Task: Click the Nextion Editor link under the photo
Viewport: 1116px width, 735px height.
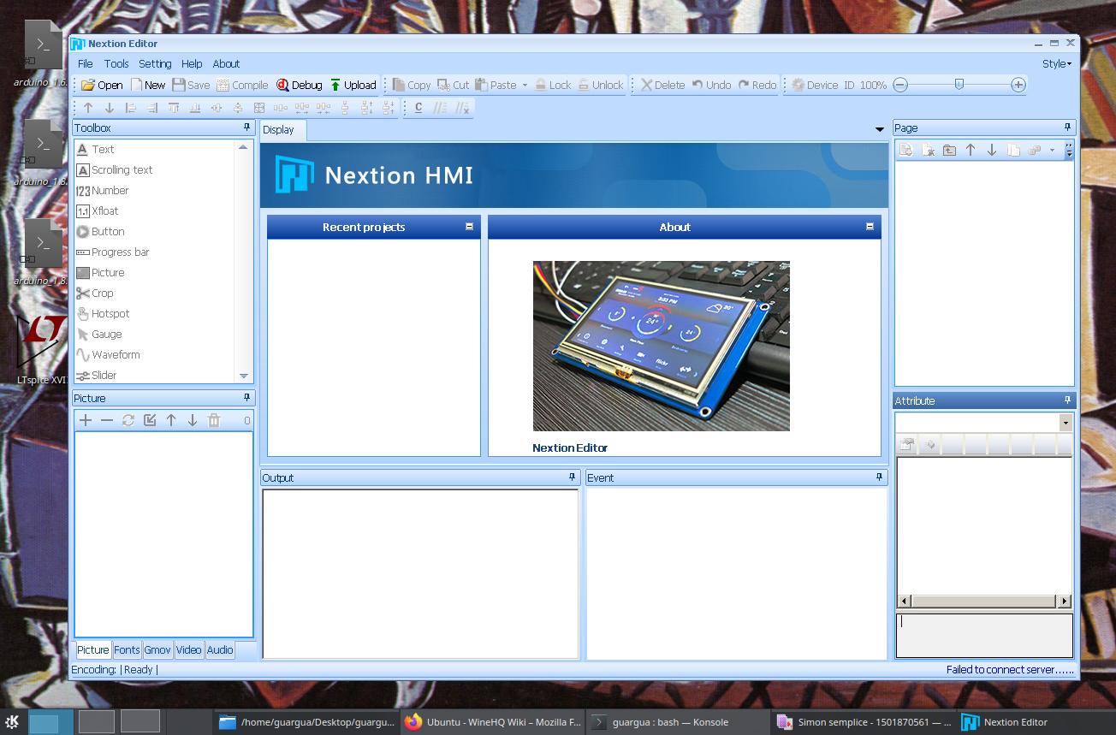Action: pyautogui.click(x=570, y=448)
